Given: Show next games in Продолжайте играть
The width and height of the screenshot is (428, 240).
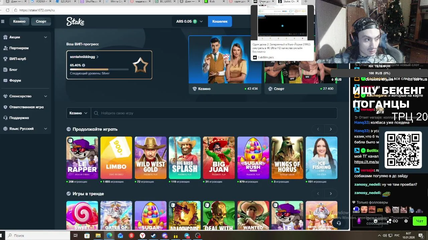Looking at the screenshot, I should tap(331, 129).
